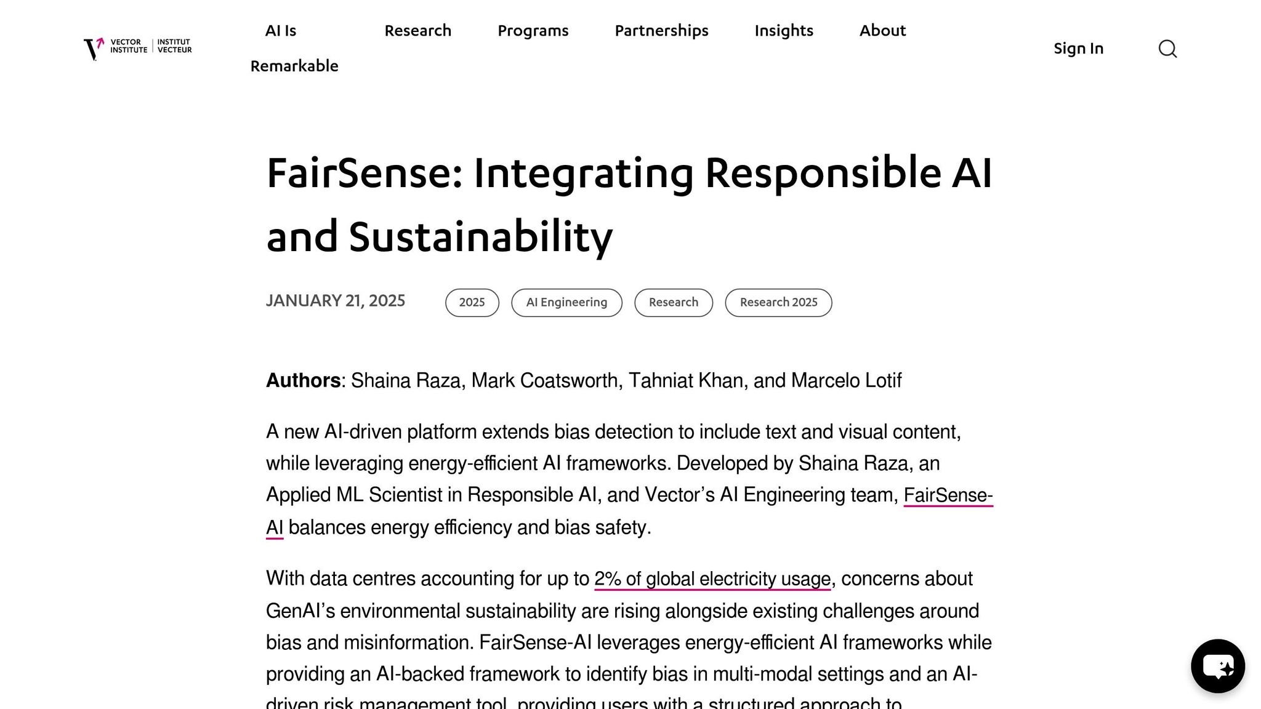Viewport: 1261px width, 709px height.
Task: Open the chat assistant bubble icon
Action: [x=1218, y=666]
